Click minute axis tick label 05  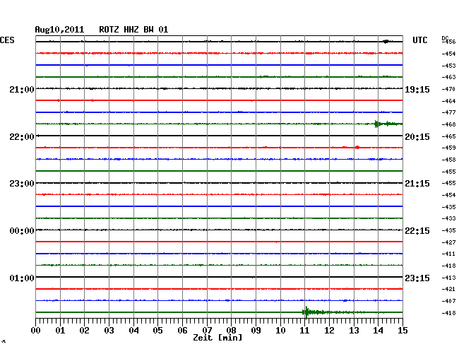157,331
